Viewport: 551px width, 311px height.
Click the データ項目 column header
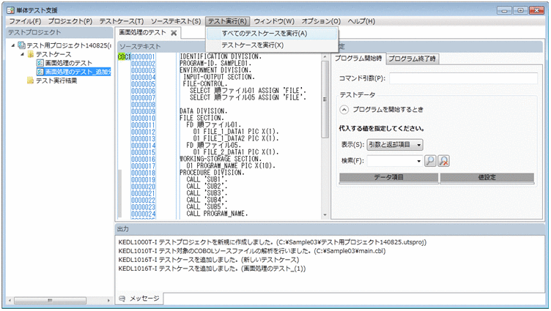point(388,177)
